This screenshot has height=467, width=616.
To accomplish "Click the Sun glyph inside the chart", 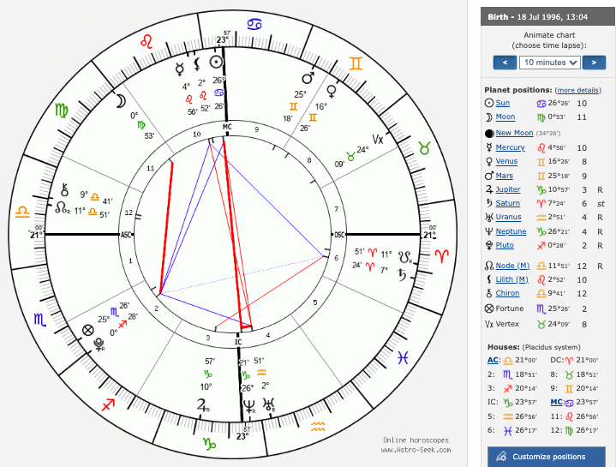I will tap(216, 62).
